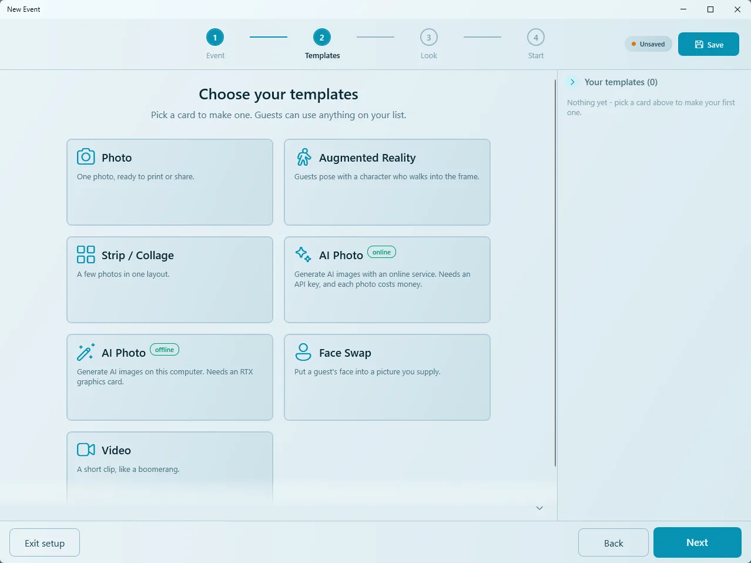
Task: Click 'Generate AI images on this computer' text
Action: [165, 377]
